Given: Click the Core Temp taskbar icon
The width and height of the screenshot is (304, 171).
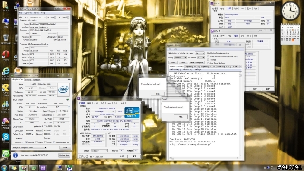Looking at the screenshot, I should pos(24,168).
